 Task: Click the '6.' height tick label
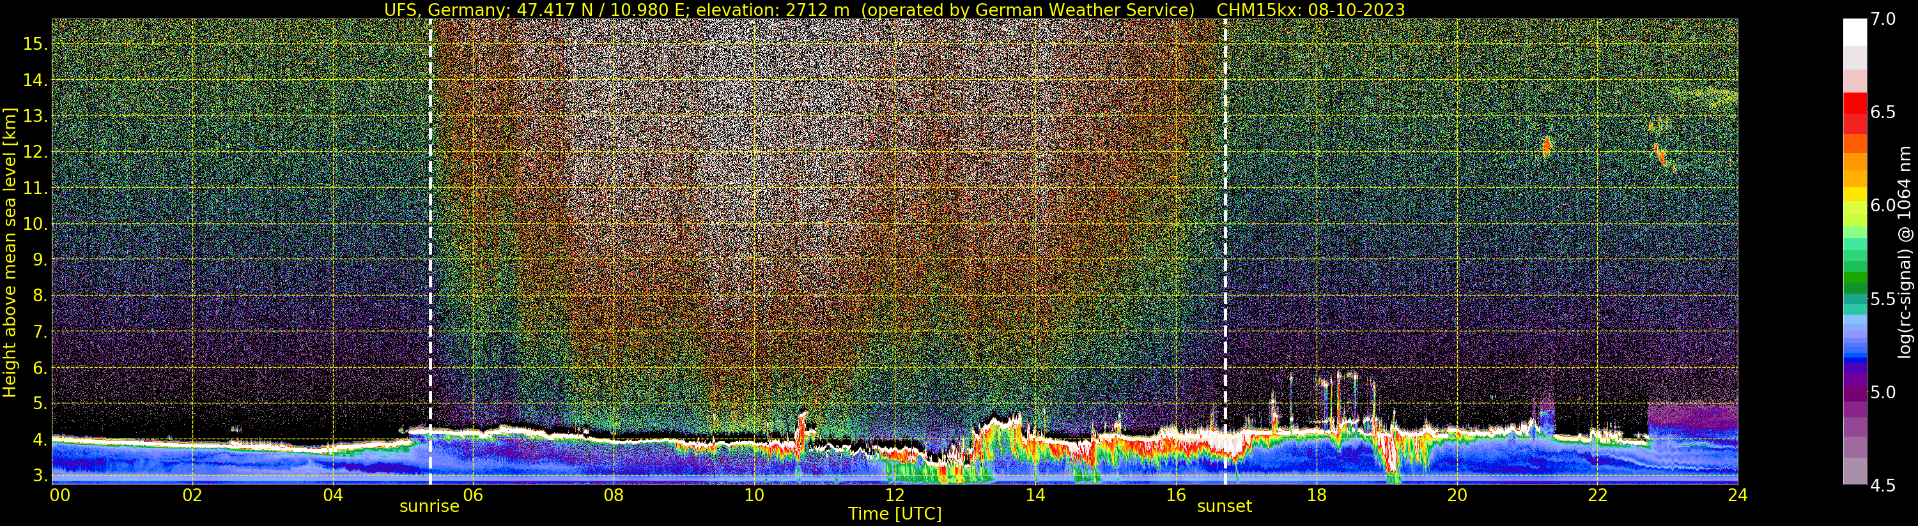tap(40, 368)
